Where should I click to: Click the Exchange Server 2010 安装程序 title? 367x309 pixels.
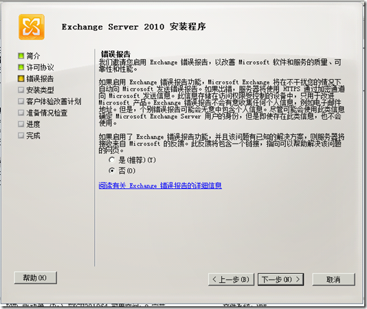133,27
